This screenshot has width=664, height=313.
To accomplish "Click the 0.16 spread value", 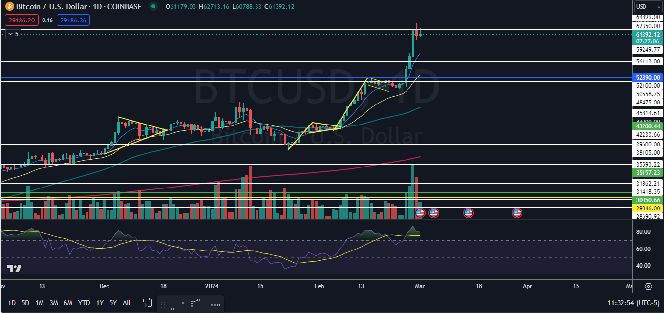I will coord(47,20).
